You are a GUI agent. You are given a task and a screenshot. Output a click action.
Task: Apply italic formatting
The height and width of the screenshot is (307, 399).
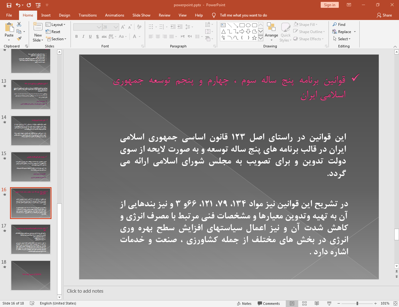(83, 37)
